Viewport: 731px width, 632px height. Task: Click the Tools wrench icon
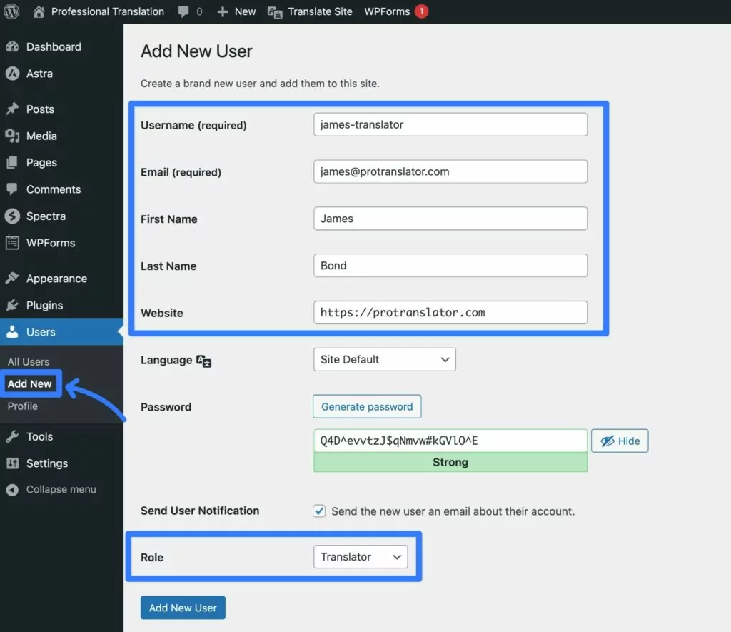13,436
